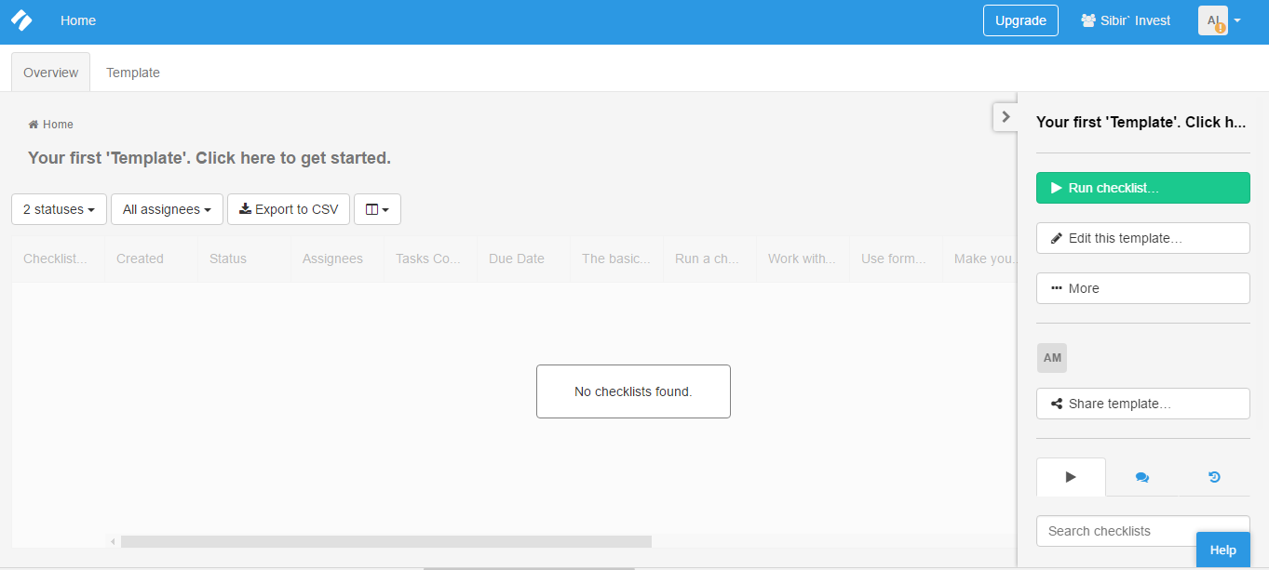Click the Checklist... column header

tap(56, 258)
